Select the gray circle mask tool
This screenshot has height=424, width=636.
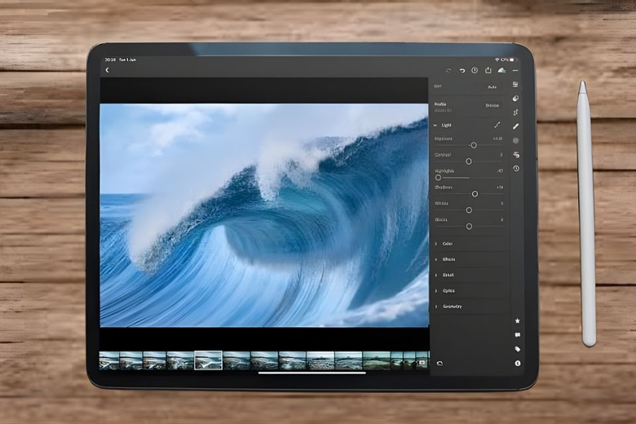tap(516, 141)
